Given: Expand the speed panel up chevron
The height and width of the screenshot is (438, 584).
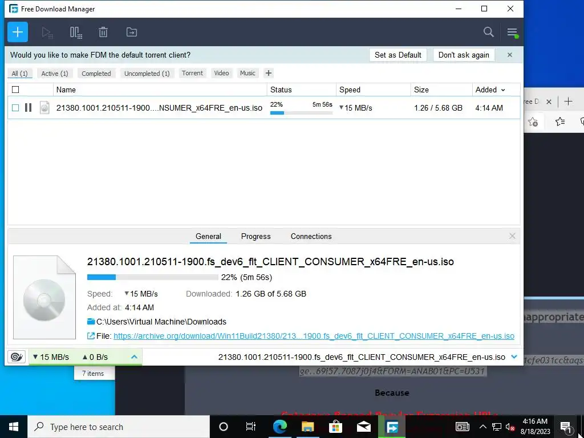Looking at the screenshot, I should coord(134,357).
